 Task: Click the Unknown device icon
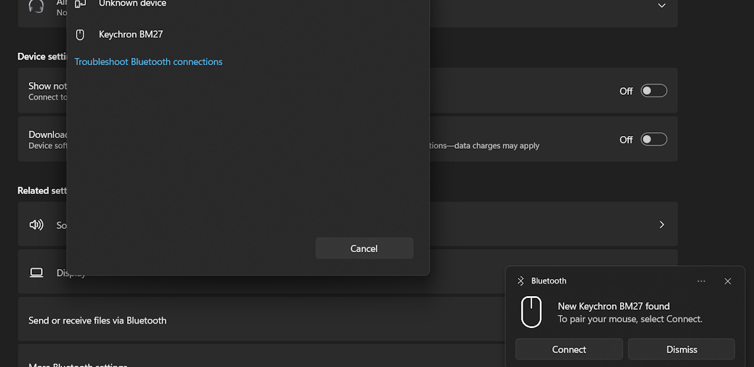[x=80, y=4]
